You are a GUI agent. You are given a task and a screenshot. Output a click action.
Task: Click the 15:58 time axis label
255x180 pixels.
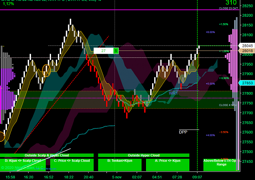(x=10, y=177)
